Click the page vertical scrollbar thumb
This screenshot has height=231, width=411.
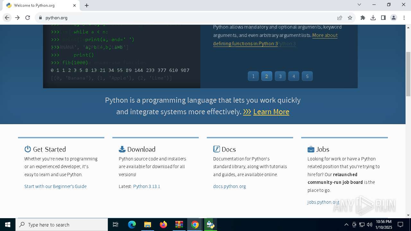[x=408, y=74]
